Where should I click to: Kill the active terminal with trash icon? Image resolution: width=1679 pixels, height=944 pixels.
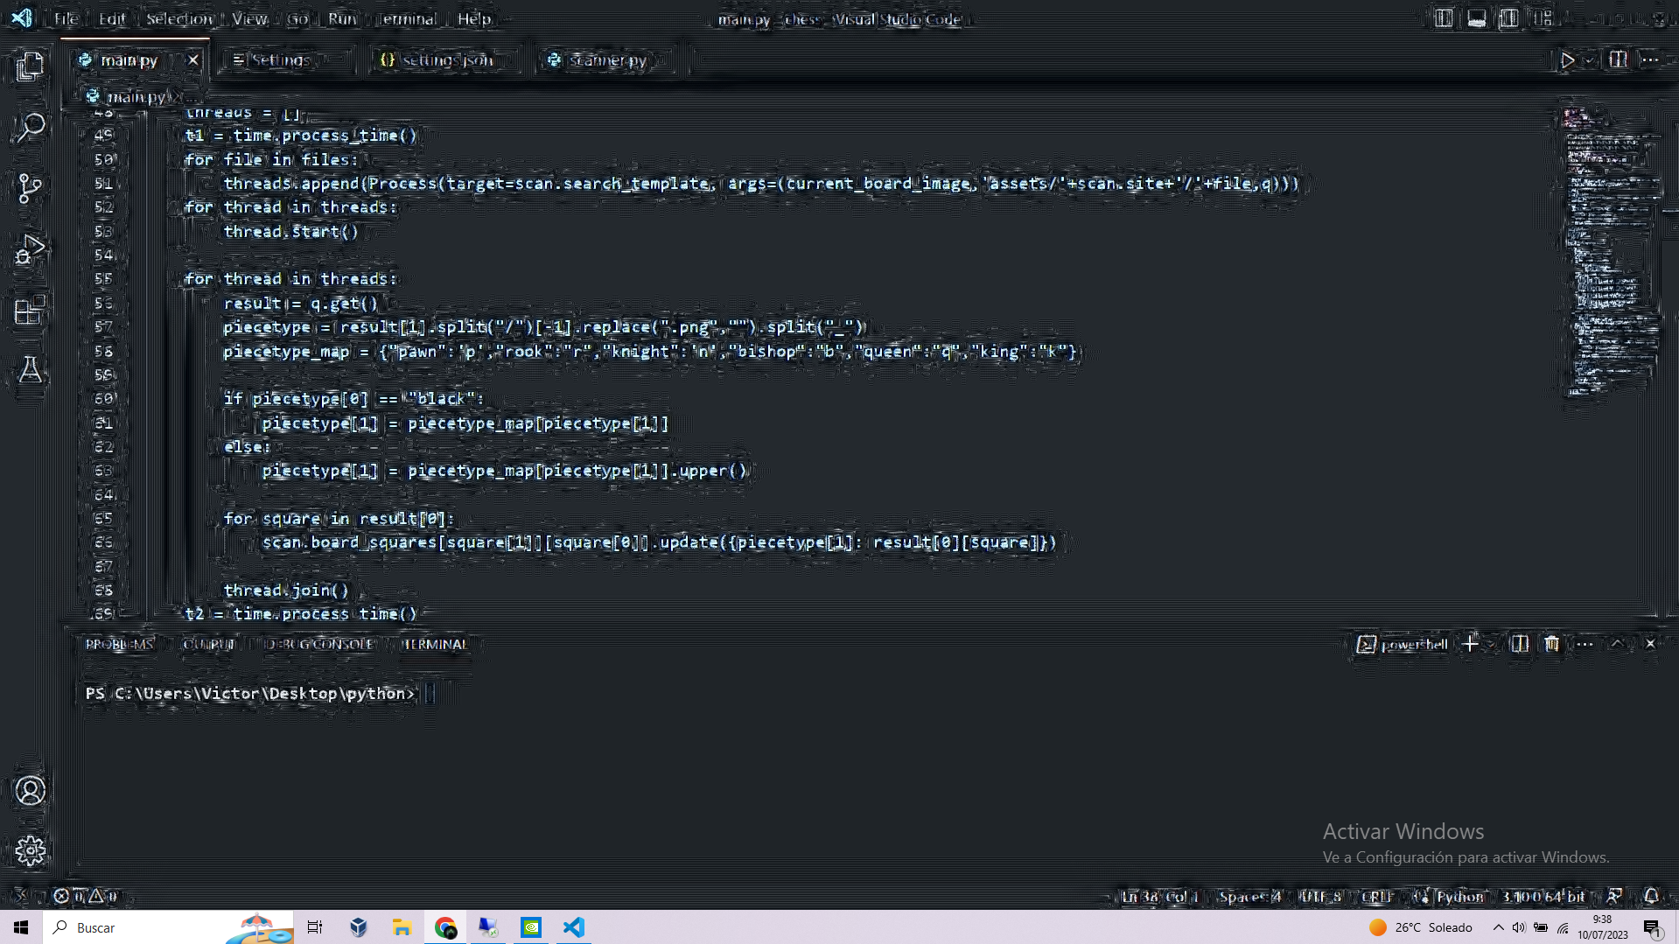[x=1551, y=644]
